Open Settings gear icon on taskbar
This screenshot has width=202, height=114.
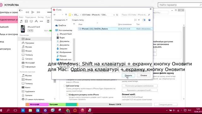click(x=45, y=111)
